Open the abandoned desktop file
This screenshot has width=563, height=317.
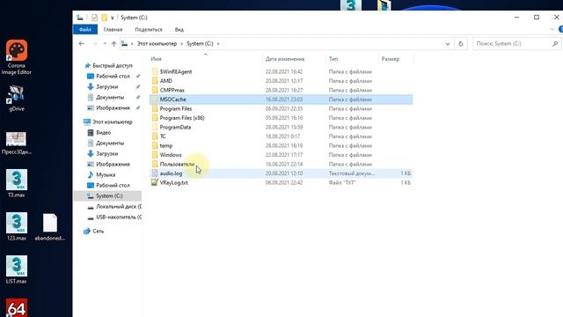coord(50,227)
